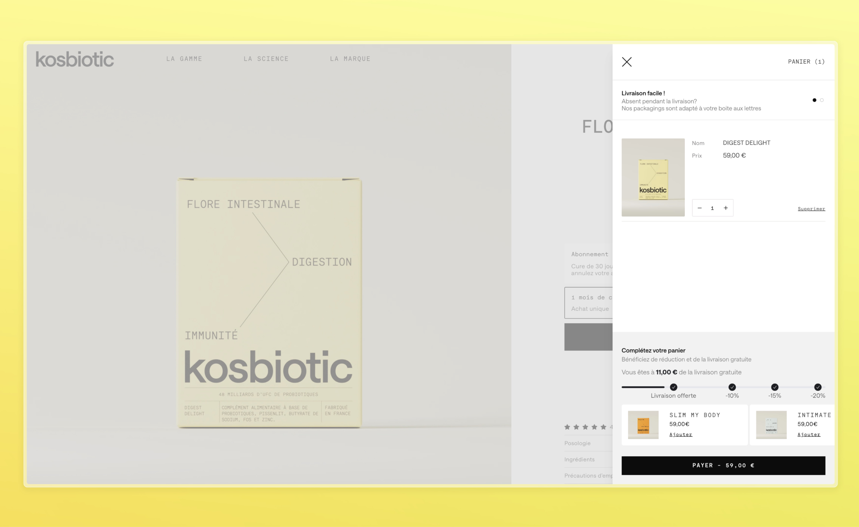Viewport: 859px width, 527px height.
Task: Click the DIGEST DELIGHT product name
Action: [x=746, y=143]
